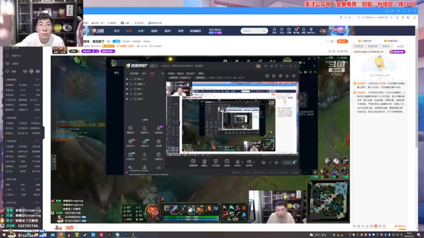Open the first bookmark in the browser bookmarks bar
Screen dimensions: 424x238
point(98,23)
